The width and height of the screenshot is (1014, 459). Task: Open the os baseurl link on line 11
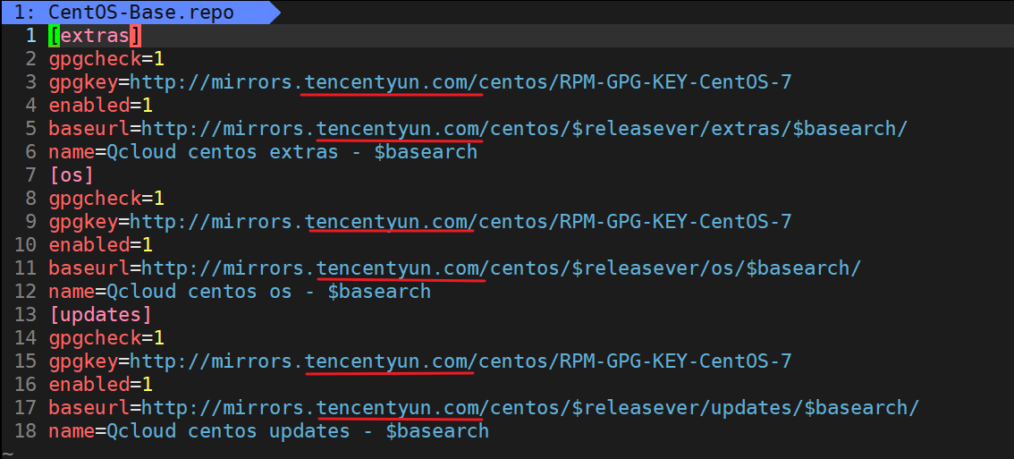click(501, 268)
